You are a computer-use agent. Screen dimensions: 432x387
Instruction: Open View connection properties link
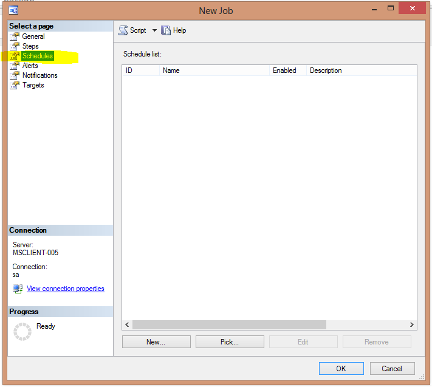[x=66, y=289]
